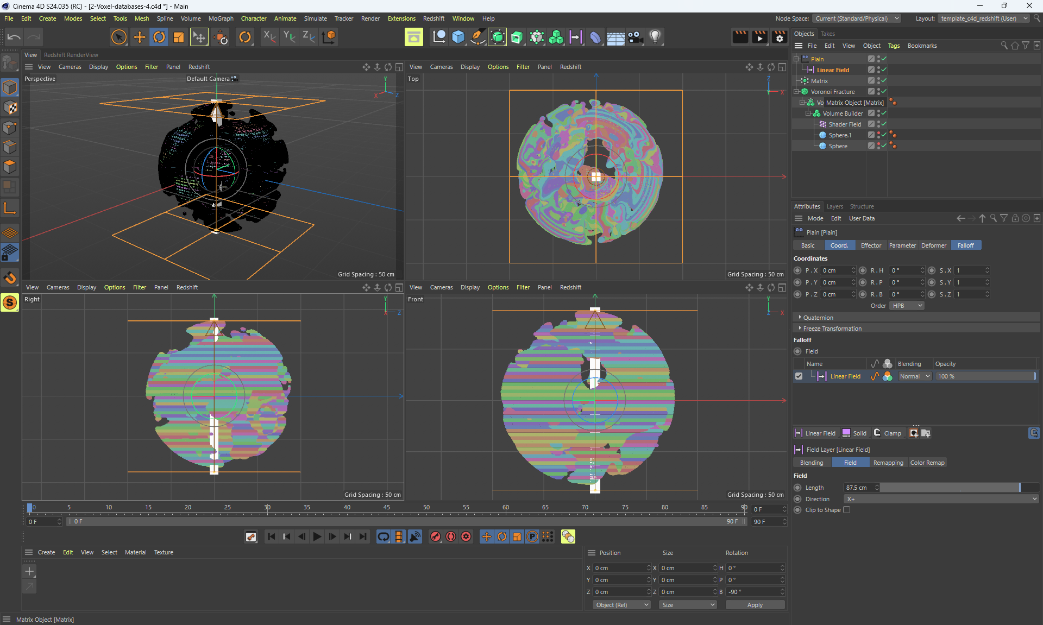
Task: Enable the Clip to Shape checkbox
Action: pos(846,510)
